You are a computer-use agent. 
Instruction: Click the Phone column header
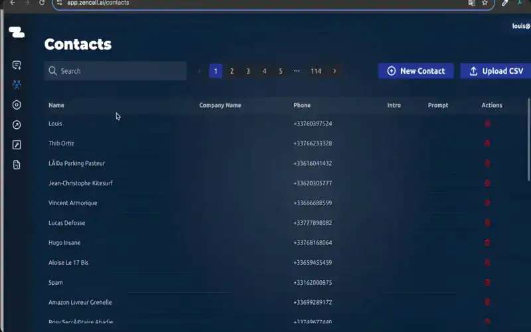[302, 105]
